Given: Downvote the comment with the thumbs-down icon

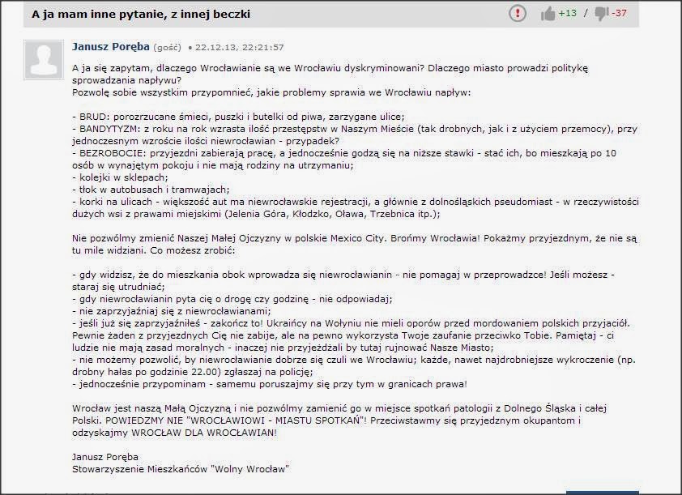Looking at the screenshot, I should 602,14.
